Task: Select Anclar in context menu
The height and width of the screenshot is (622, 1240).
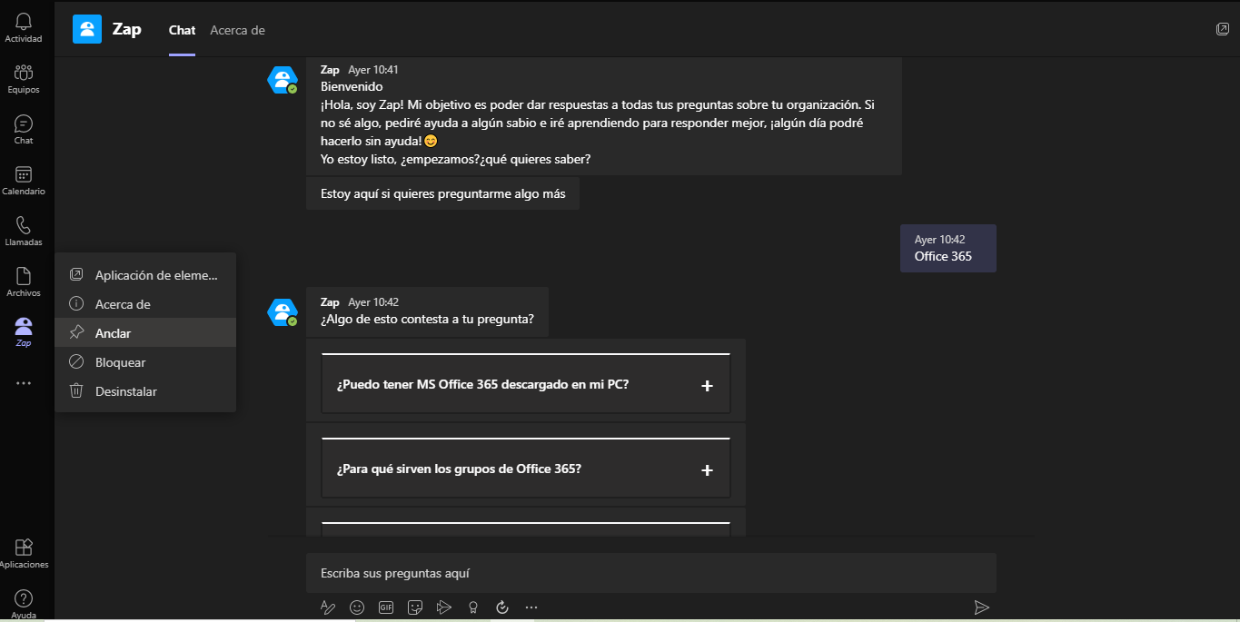Action: [x=145, y=333]
